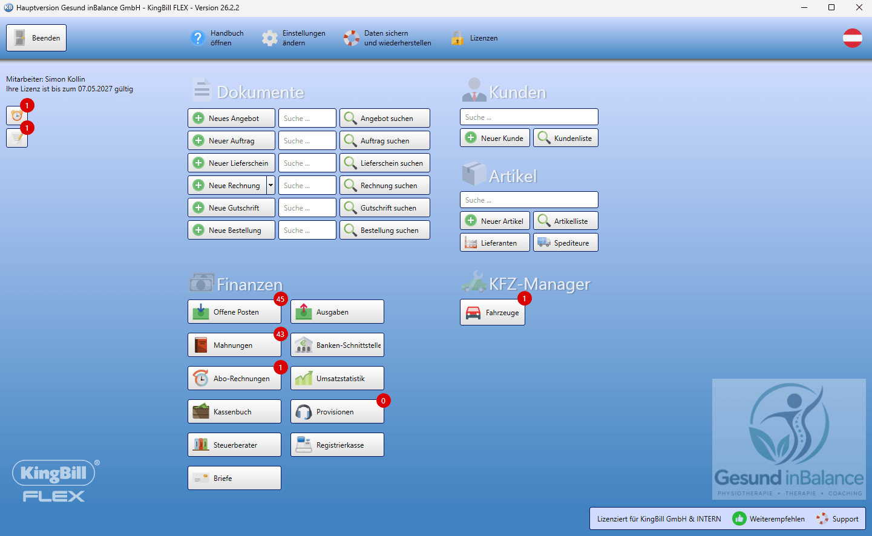Open the Artikelliste
This screenshot has height=536, width=872.
click(566, 221)
